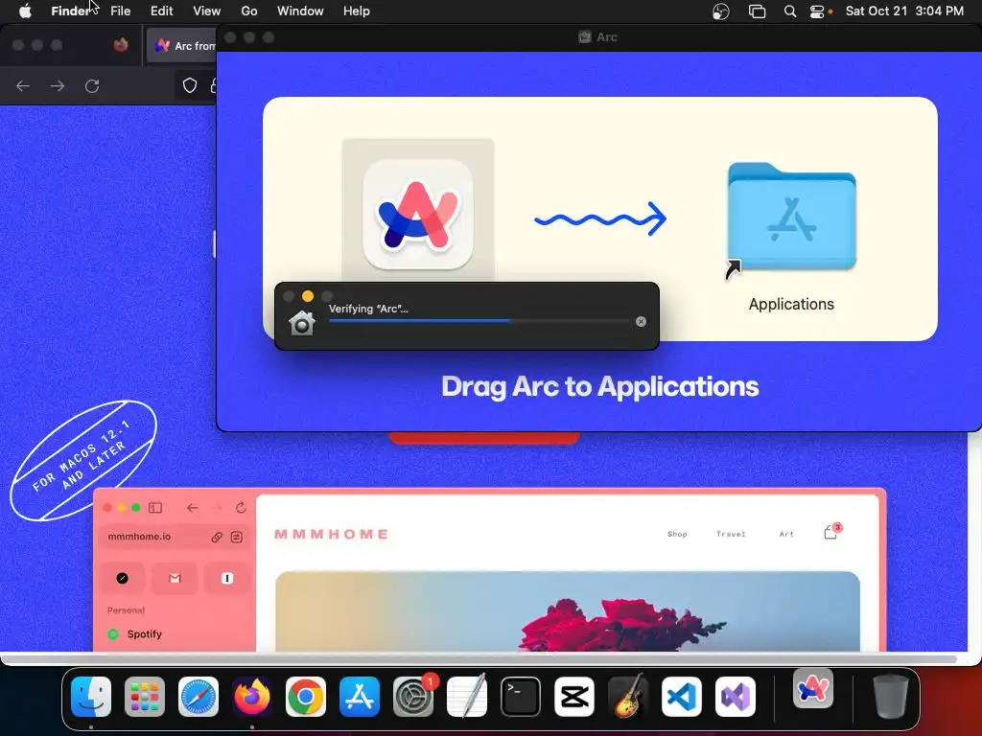The width and height of the screenshot is (982, 736).
Task: Click the Firefox tracking protection shield
Action: pos(190,85)
